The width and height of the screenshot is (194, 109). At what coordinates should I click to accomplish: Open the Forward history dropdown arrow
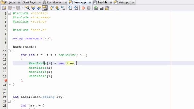coord(22,8)
